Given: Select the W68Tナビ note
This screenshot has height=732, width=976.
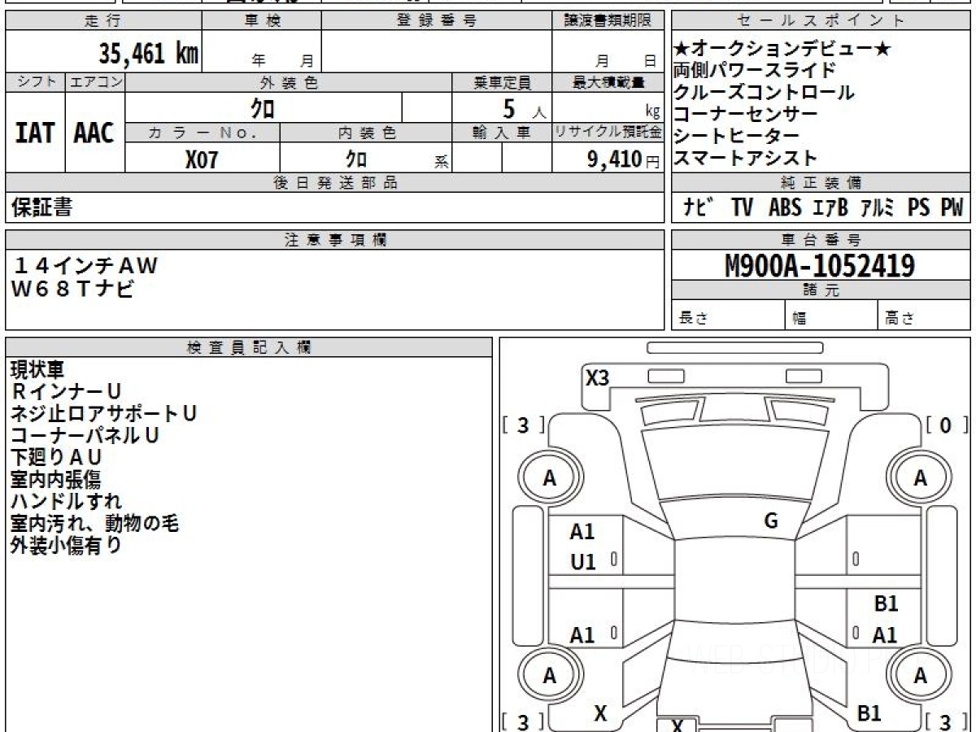Looking at the screenshot, I should (x=73, y=288).
